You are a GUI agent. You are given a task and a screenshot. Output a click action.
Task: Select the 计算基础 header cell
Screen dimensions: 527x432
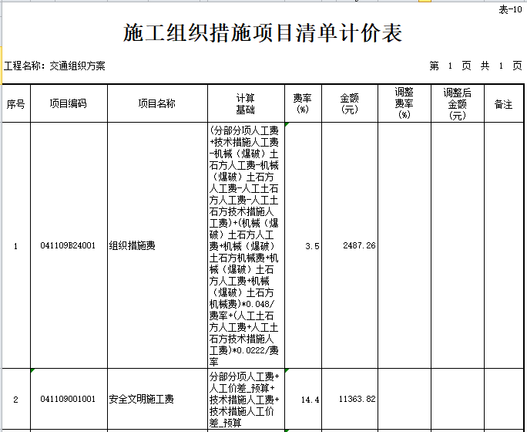pyautogui.click(x=246, y=103)
